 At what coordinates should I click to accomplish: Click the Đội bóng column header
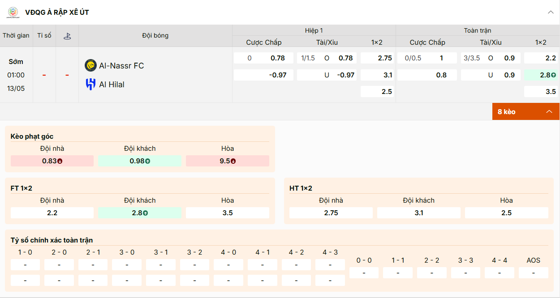(x=155, y=36)
